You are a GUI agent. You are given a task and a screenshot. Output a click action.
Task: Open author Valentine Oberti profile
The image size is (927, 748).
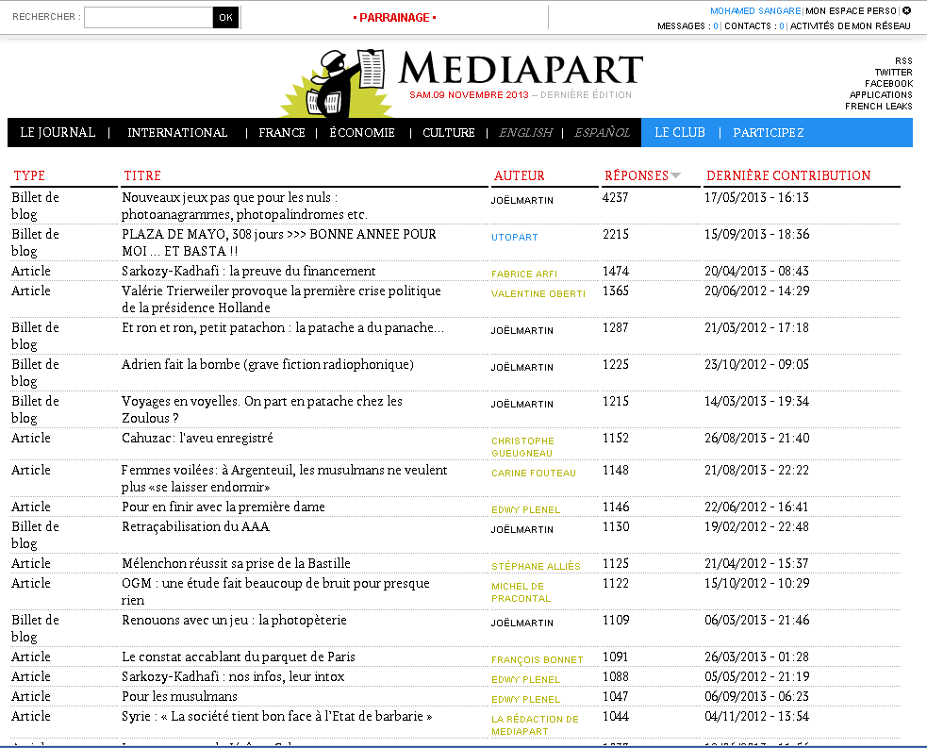[538, 294]
